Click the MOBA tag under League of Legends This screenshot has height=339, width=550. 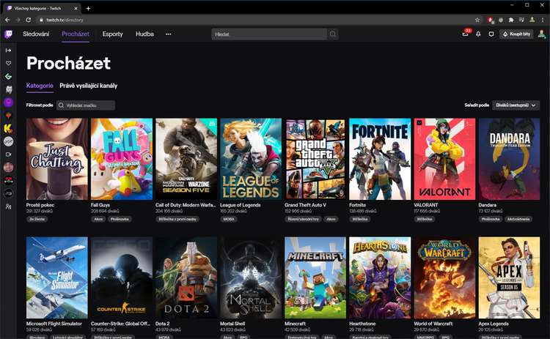click(x=229, y=219)
